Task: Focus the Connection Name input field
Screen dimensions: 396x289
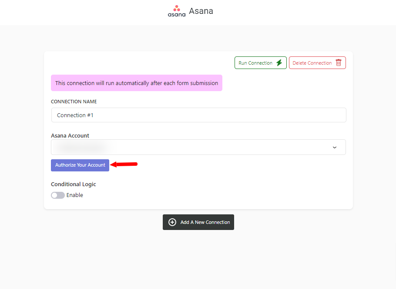Action: [198, 115]
